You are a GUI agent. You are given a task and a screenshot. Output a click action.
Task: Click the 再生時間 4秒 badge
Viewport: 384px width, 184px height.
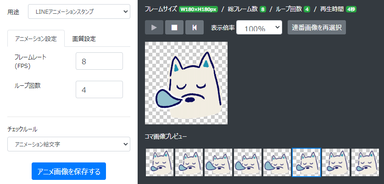(x=351, y=10)
